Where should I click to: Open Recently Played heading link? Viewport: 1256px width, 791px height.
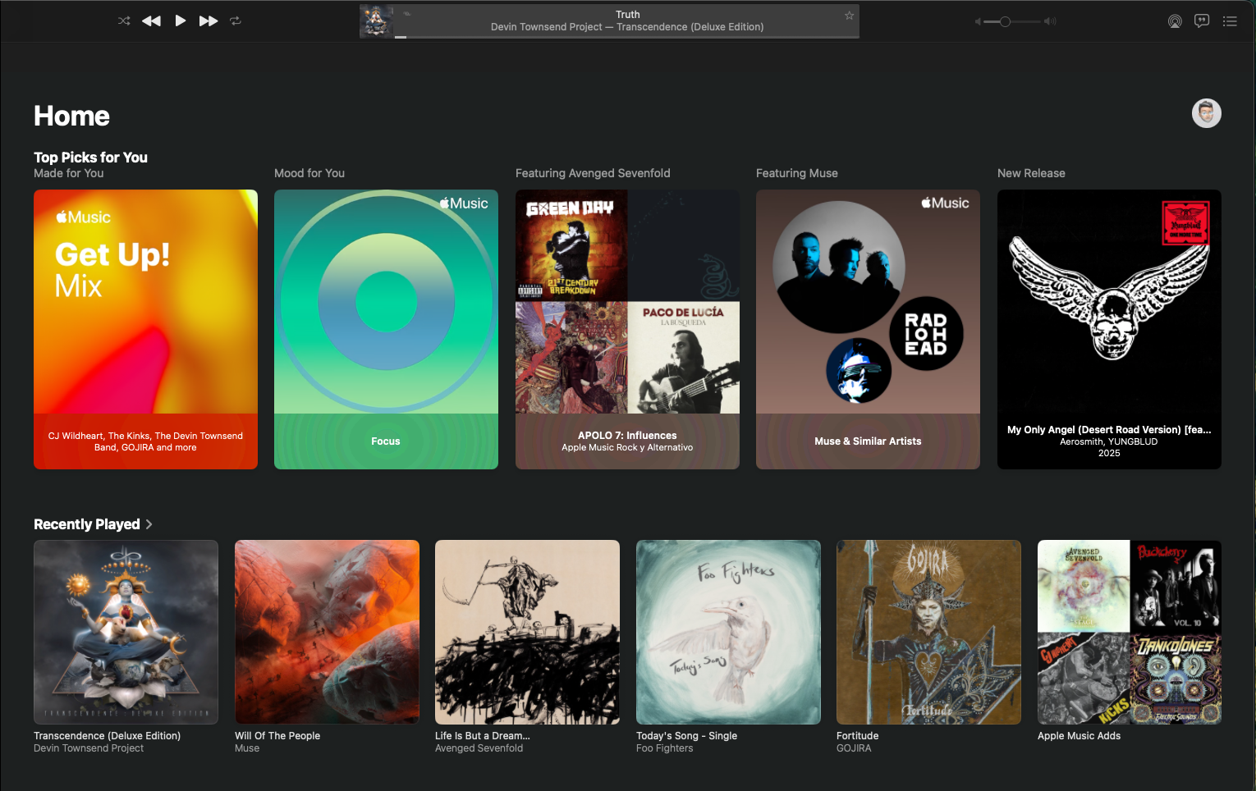coord(87,524)
